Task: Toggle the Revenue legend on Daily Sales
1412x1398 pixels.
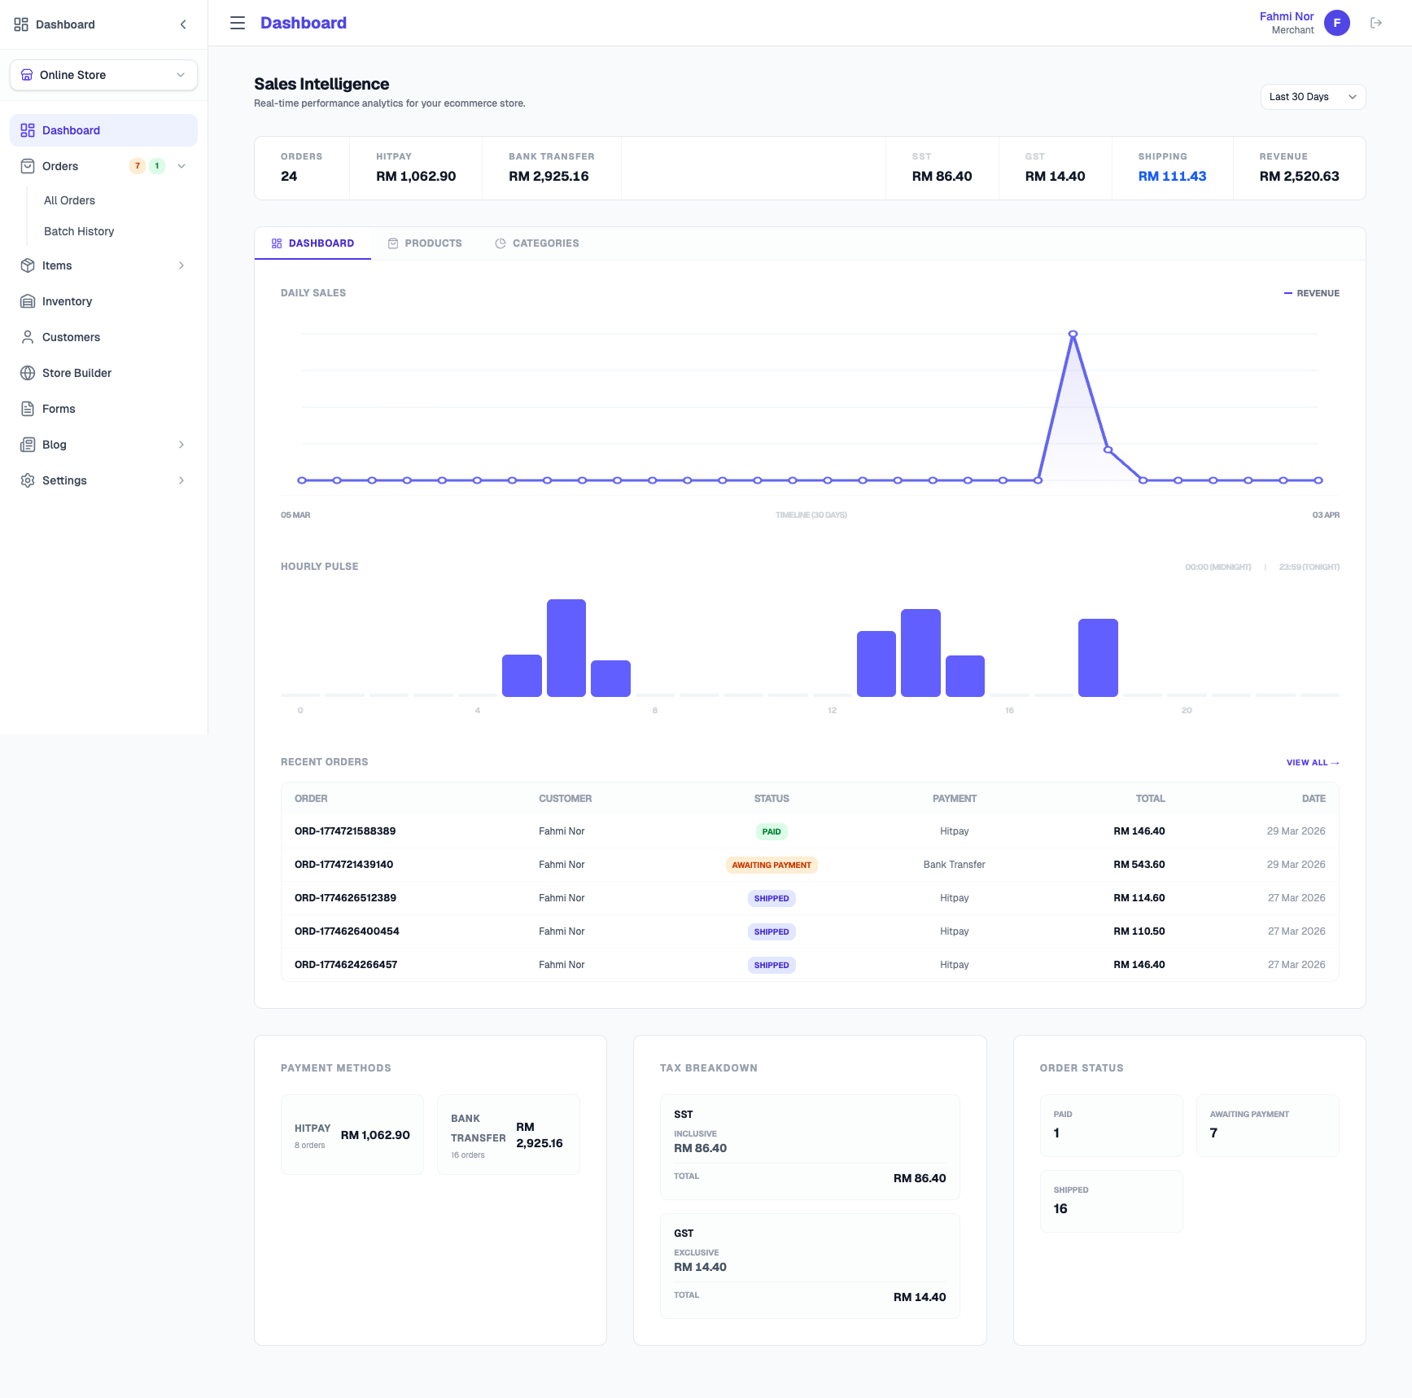Action: [1313, 292]
